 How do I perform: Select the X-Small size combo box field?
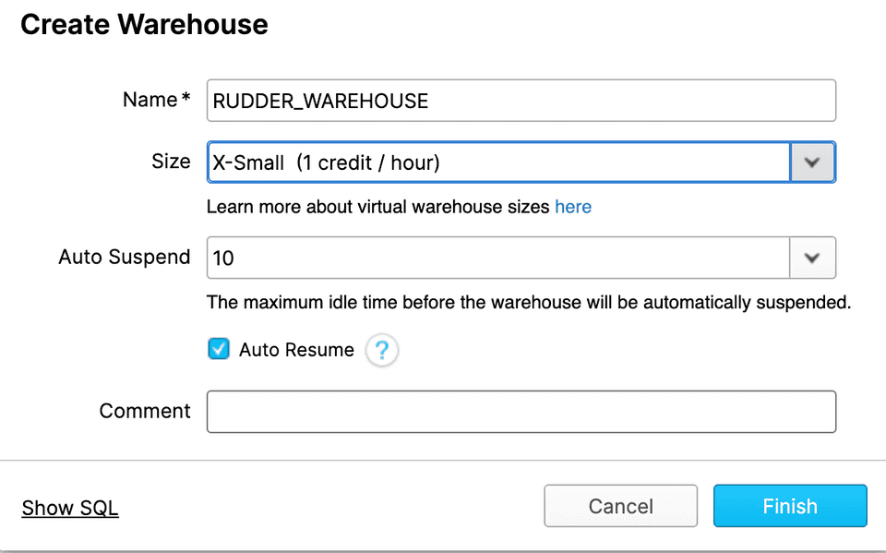point(498,162)
